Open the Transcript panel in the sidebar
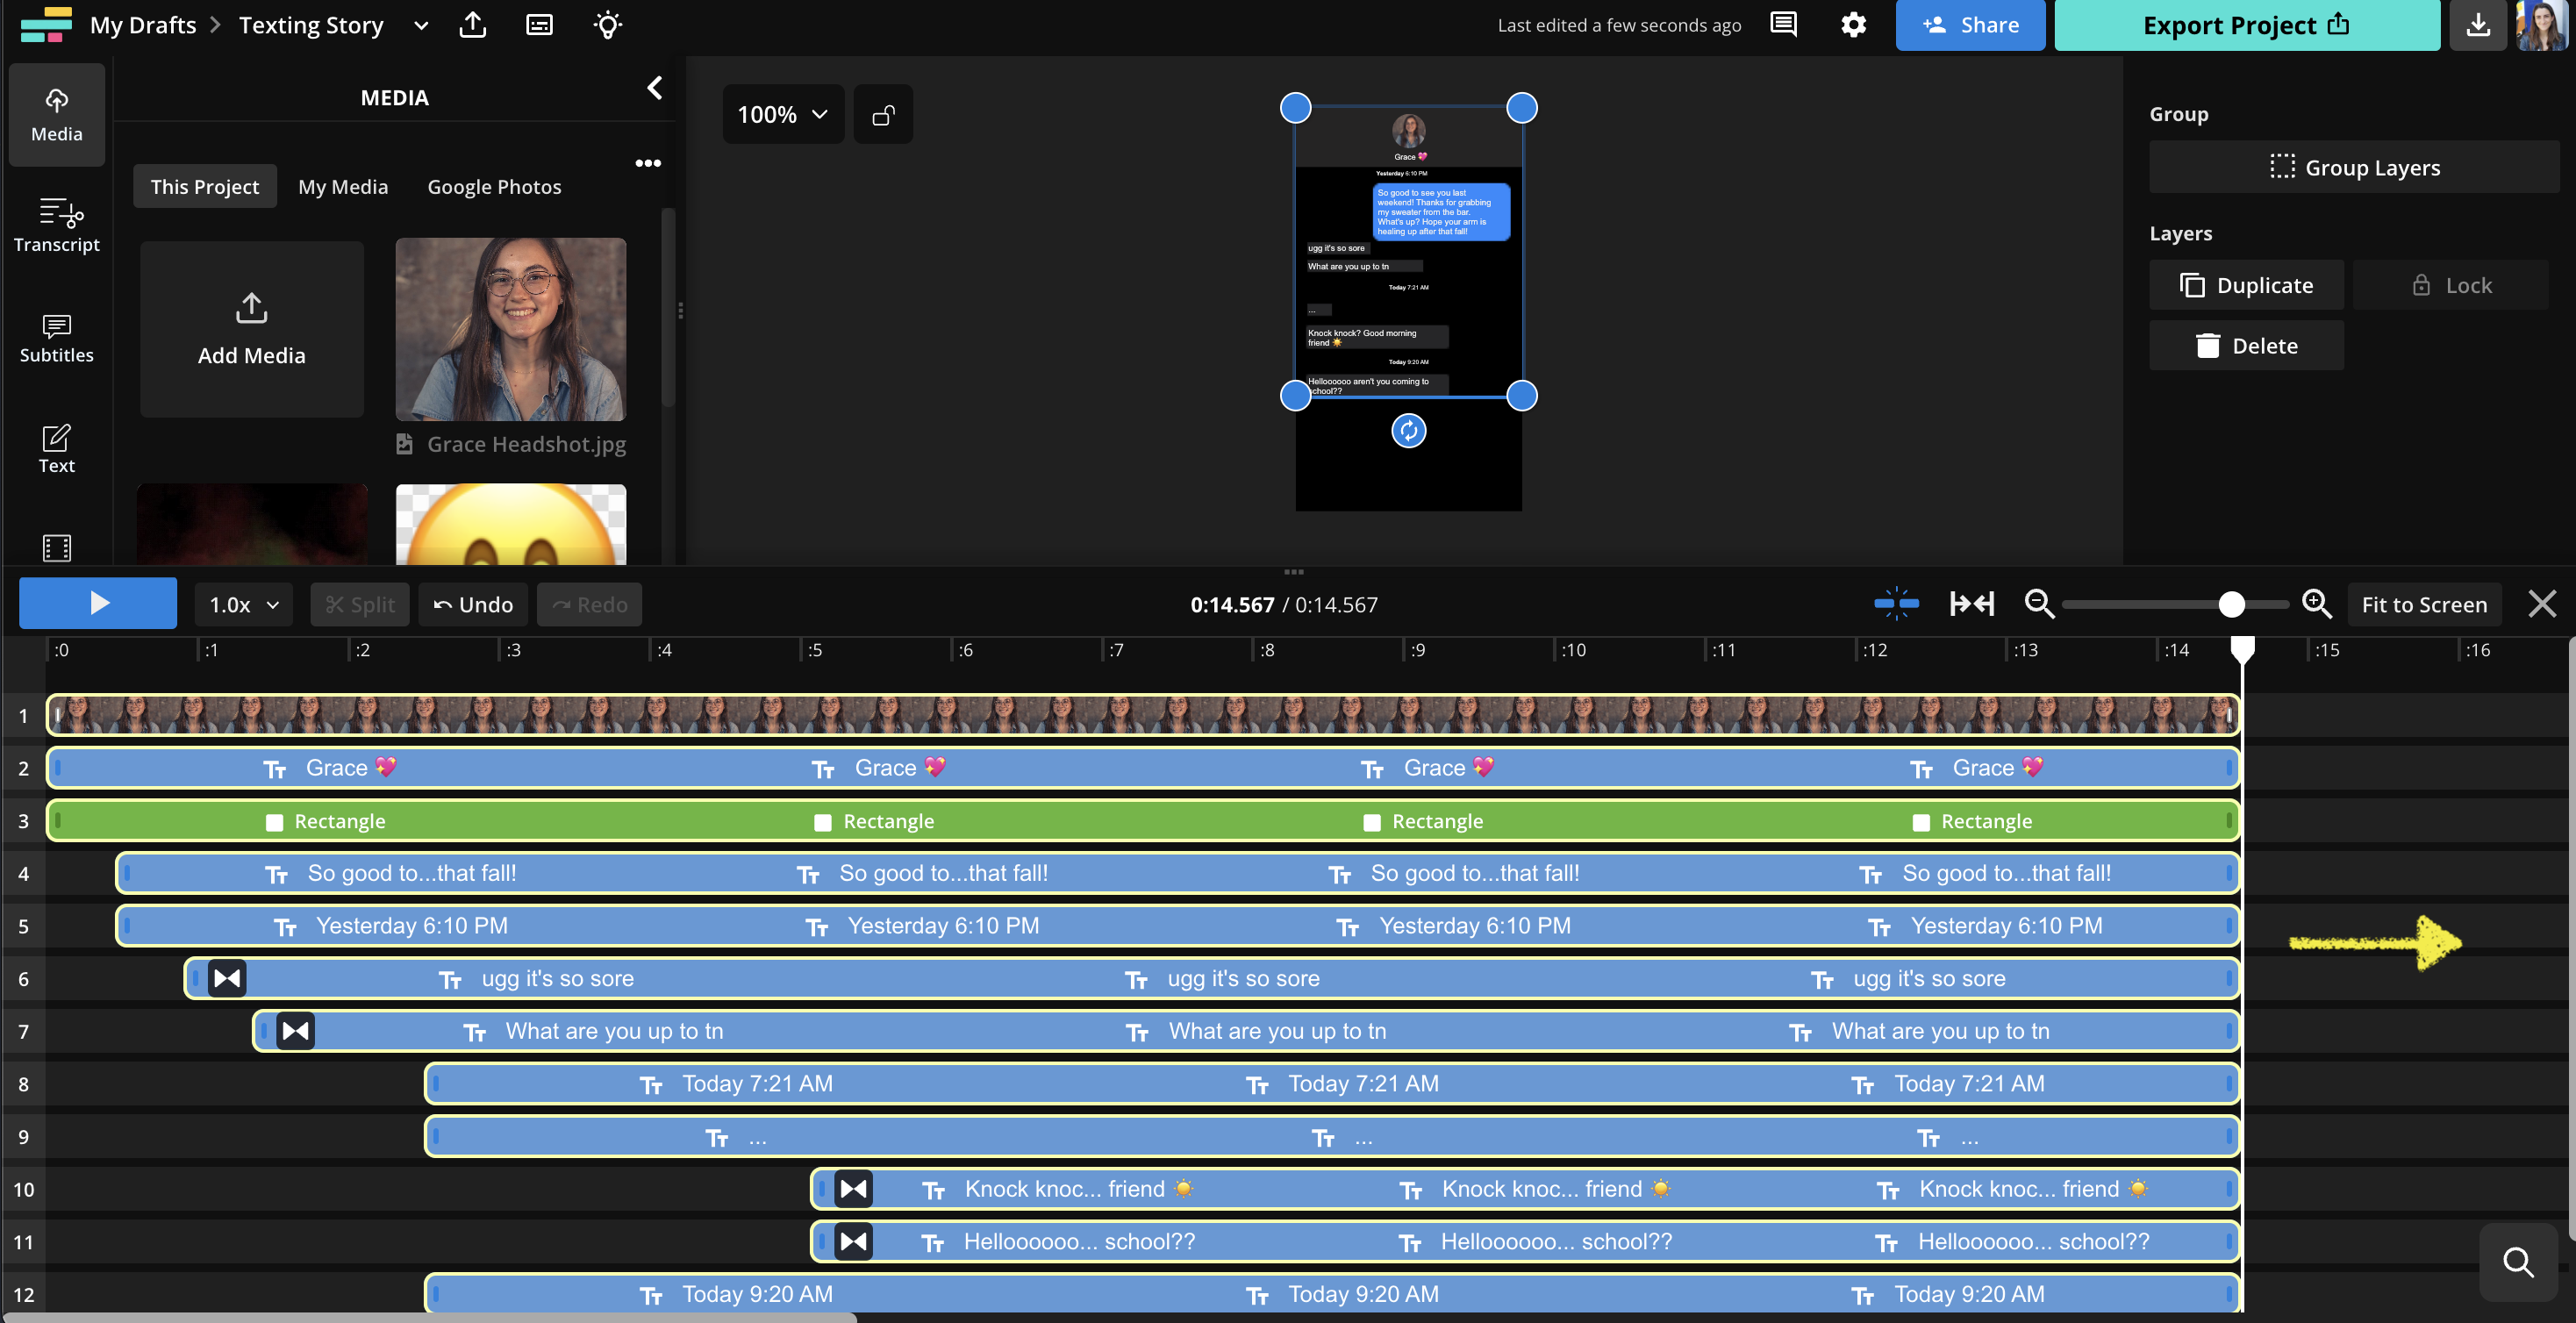The width and height of the screenshot is (2576, 1323). [56, 226]
